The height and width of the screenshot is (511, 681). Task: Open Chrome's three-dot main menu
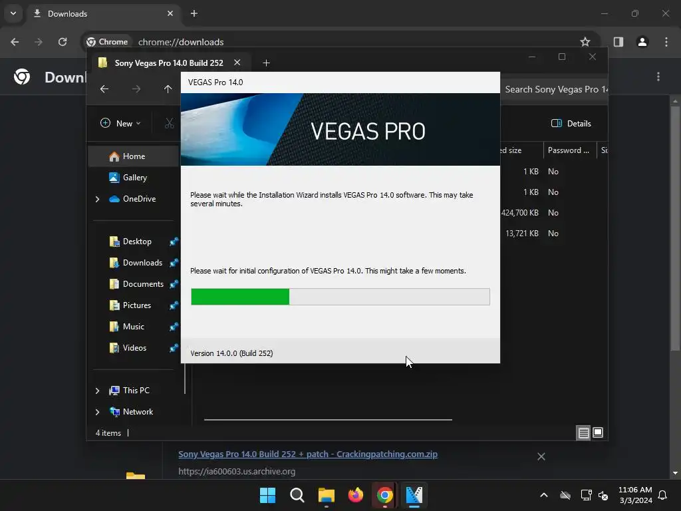[666, 42]
